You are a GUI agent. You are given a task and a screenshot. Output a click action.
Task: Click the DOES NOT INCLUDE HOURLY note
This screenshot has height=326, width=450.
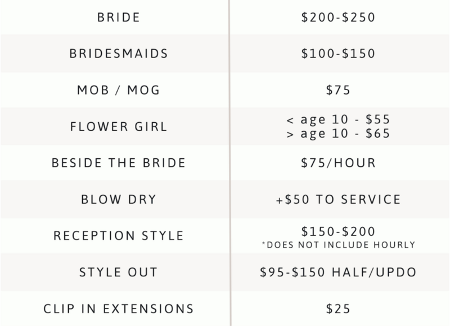pos(339,245)
